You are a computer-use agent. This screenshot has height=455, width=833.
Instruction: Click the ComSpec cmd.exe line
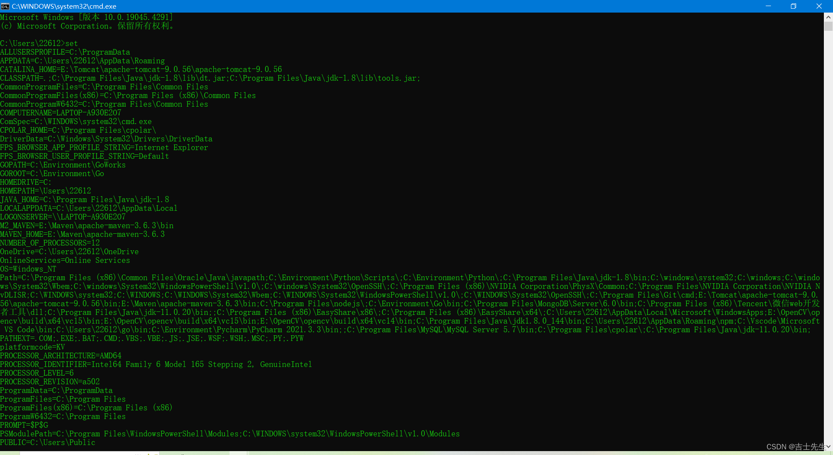(76, 121)
